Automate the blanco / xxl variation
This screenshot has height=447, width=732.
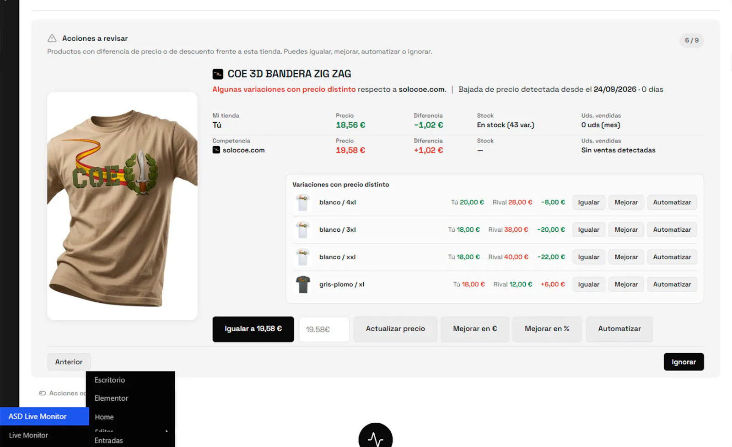pos(672,257)
